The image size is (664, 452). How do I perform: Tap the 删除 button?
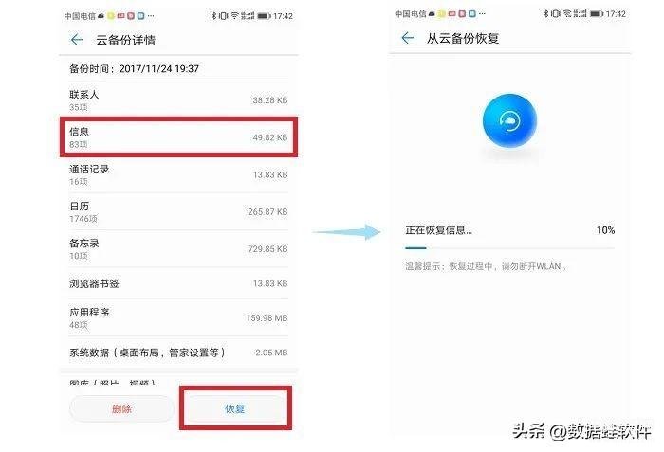121,408
